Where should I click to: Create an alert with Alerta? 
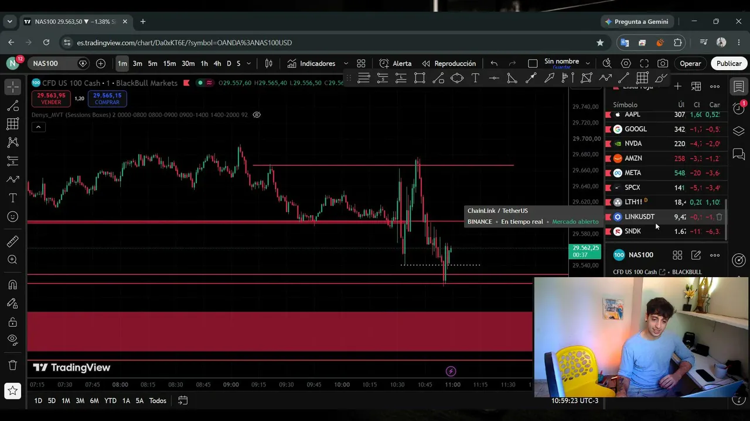[396, 63]
